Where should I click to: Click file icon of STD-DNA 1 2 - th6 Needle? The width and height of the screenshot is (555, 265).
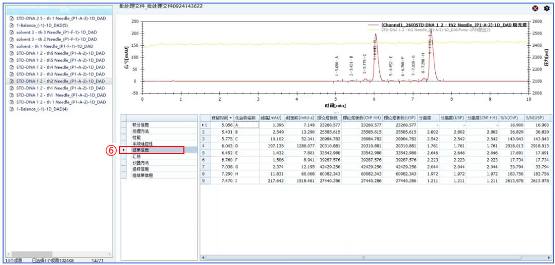pos(12,53)
